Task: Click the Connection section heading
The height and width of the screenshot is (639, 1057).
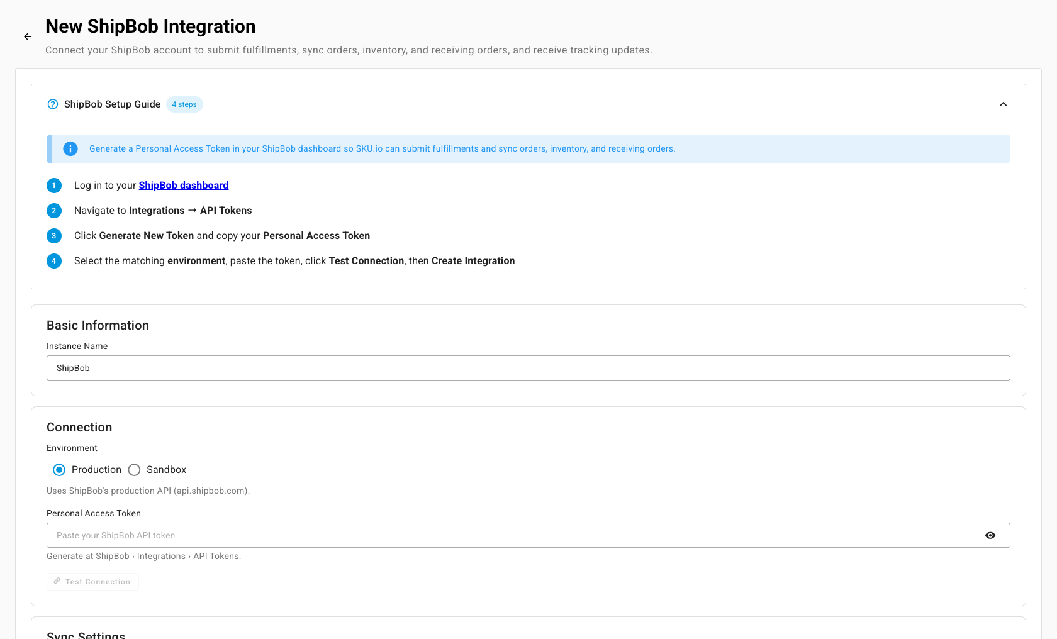Action: (x=79, y=427)
